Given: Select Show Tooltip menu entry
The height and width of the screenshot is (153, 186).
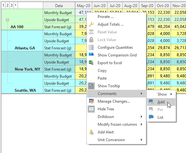Looking at the screenshot, I should pos(116,86).
